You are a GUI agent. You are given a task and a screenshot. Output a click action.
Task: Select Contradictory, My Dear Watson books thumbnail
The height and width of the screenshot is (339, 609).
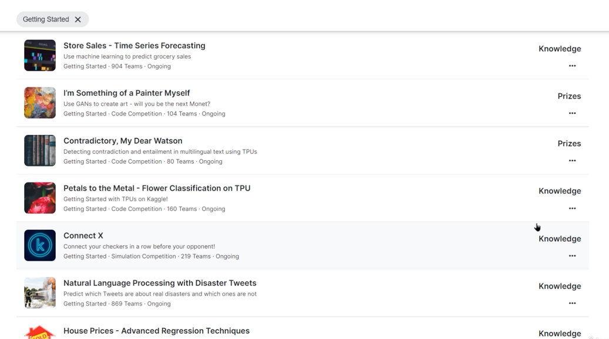[x=40, y=151]
